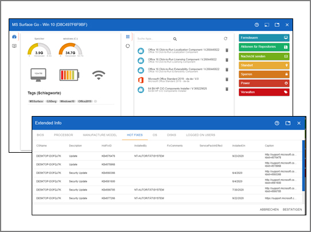Click the Verwalten button
This screenshot has height=232, width=311.
(264, 92)
